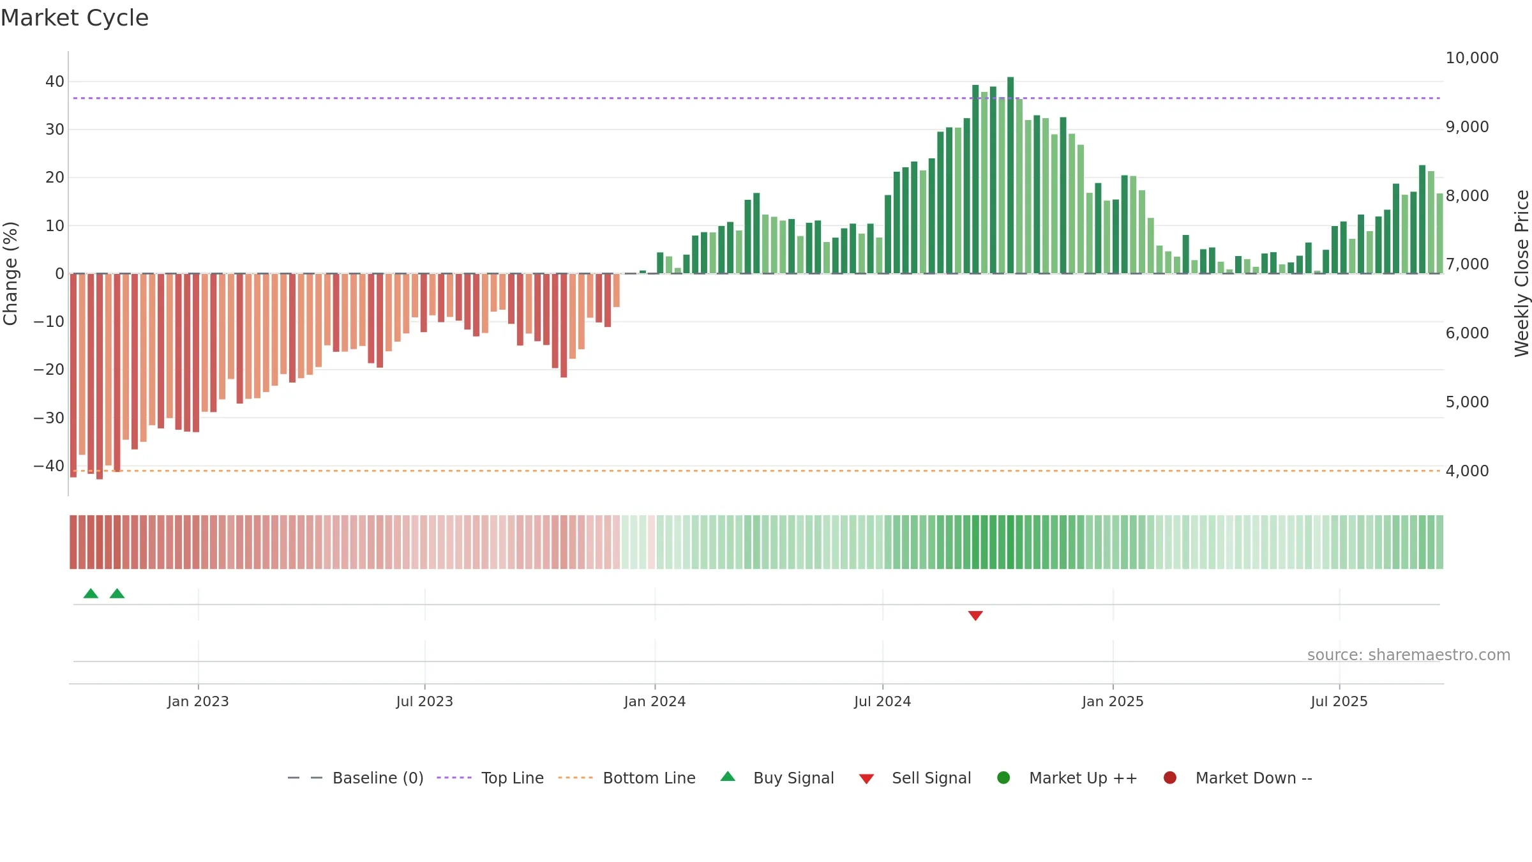Click the orange dotted Bottom Line legend swatch
This screenshot has height=862, width=1532.
[575, 778]
